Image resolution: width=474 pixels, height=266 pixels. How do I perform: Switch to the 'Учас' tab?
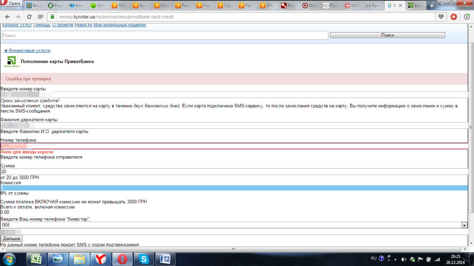tap(204, 5)
